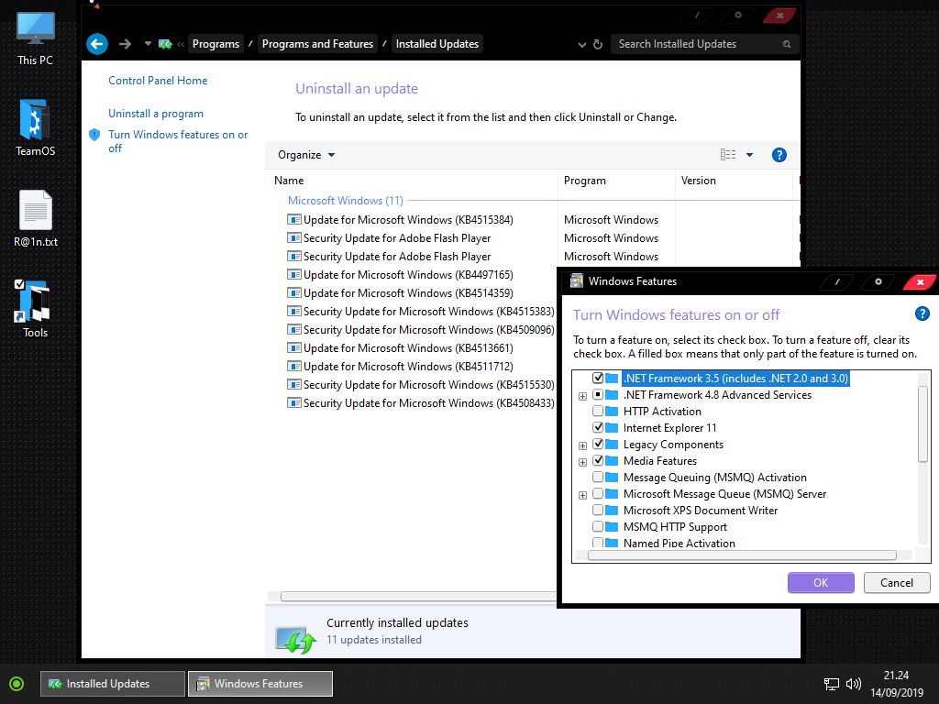Enable Message Queuing (MSMQ) Activation
Viewport: 939px width, 704px height.
pyautogui.click(x=598, y=477)
